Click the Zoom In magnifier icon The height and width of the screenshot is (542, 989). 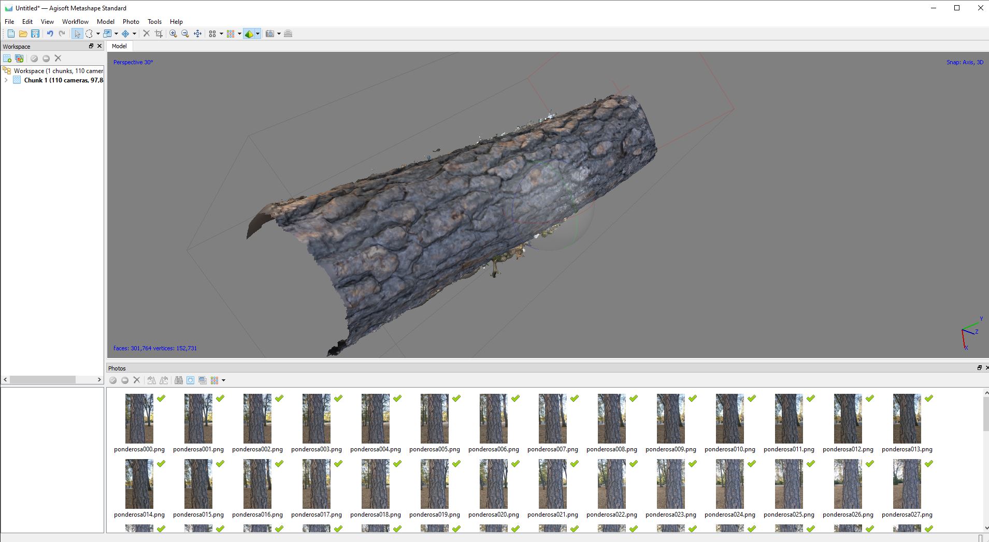(173, 34)
